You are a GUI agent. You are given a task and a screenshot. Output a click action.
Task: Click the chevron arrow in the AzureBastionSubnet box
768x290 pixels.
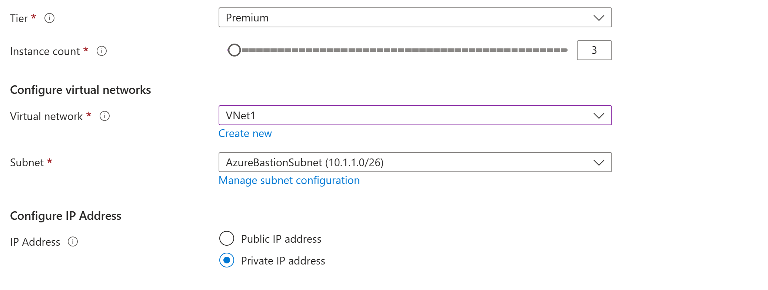click(x=599, y=163)
